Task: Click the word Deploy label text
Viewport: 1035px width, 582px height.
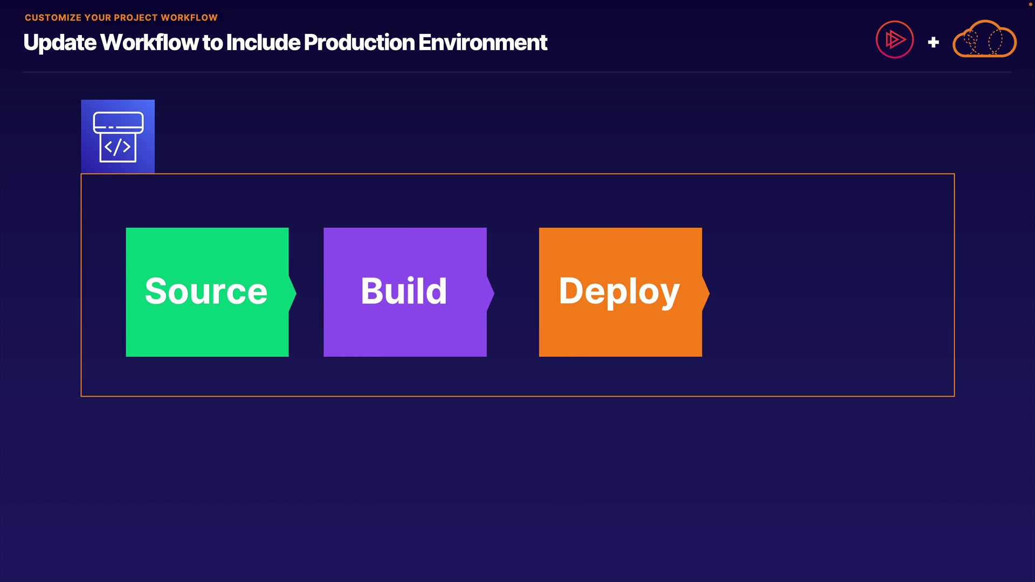Action: point(619,291)
